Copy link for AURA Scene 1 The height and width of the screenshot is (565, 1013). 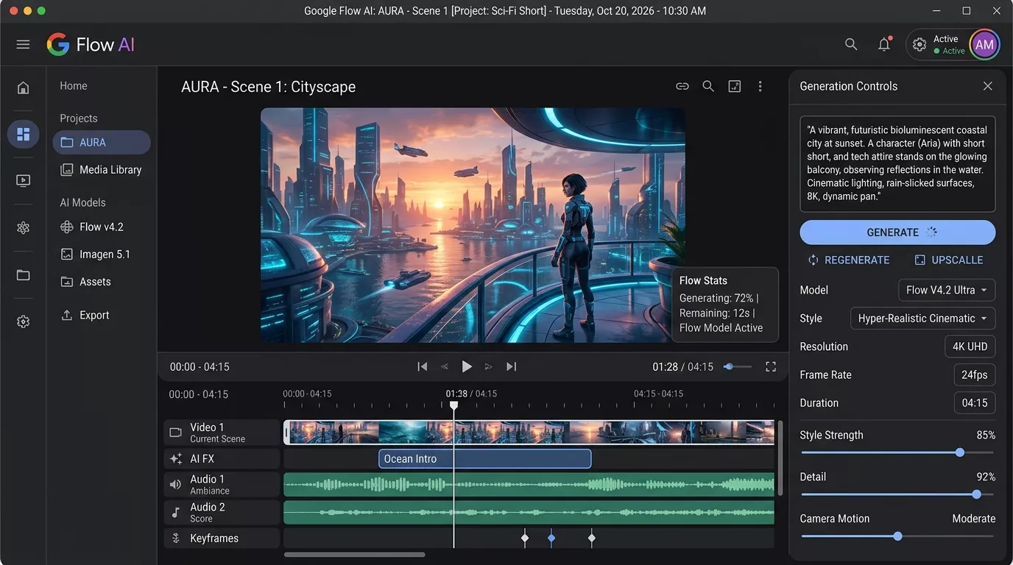tap(682, 86)
